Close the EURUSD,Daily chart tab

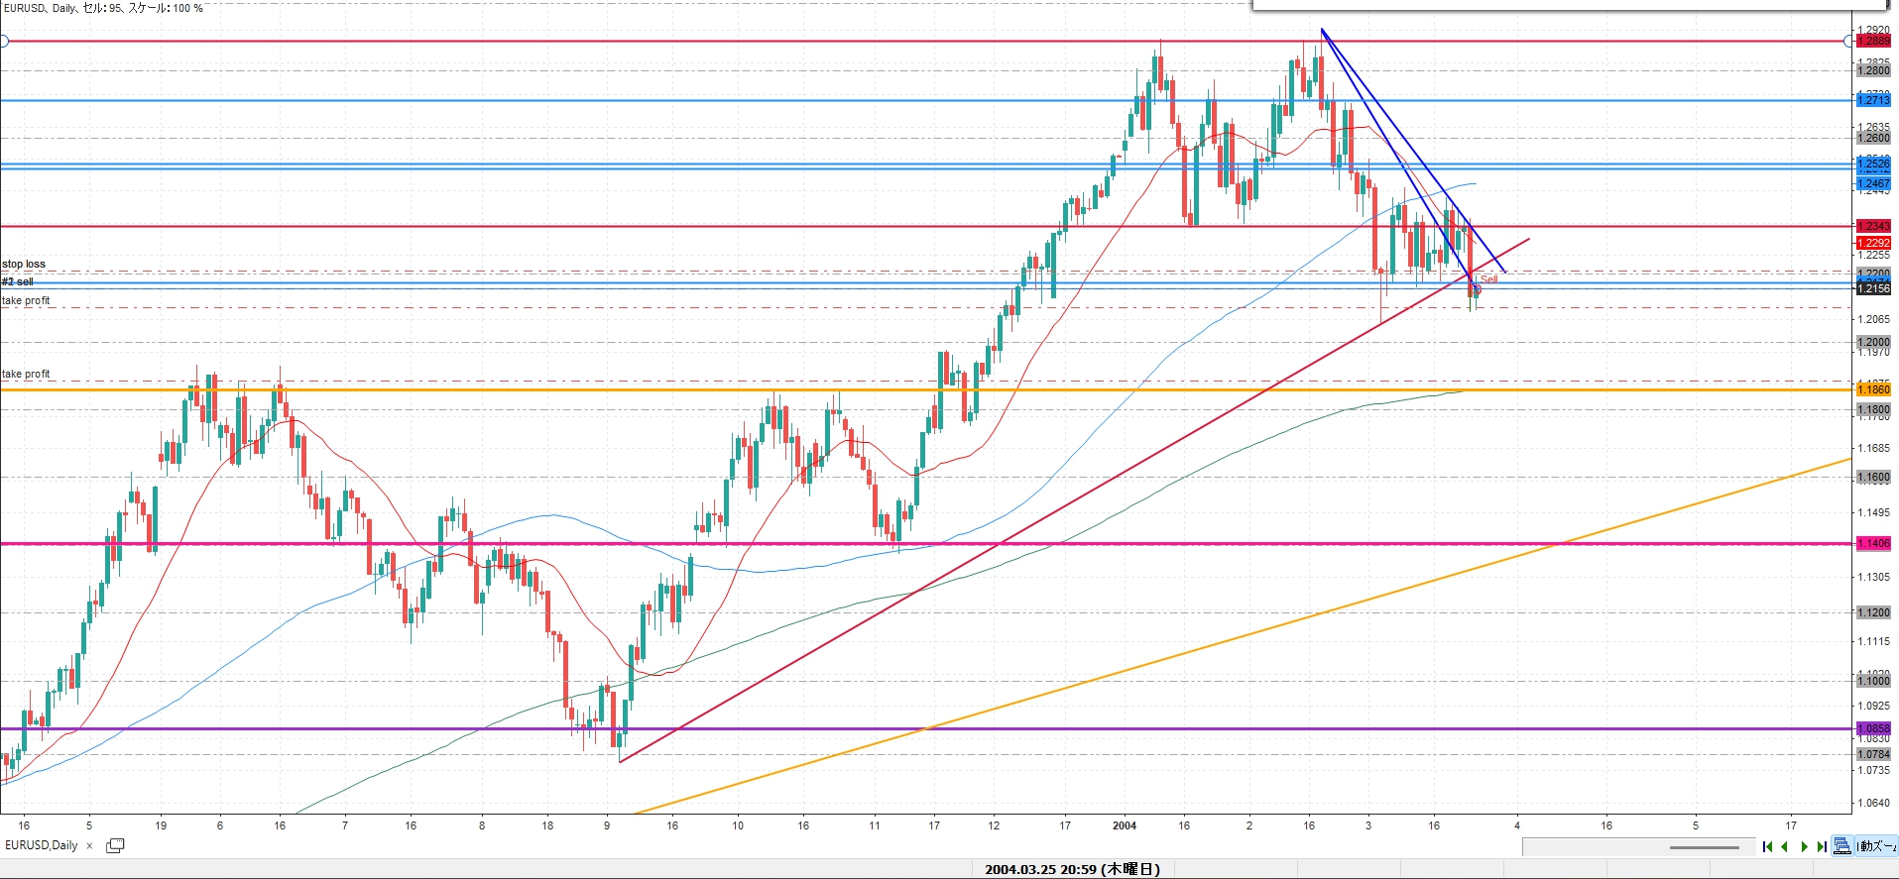(89, 845)
